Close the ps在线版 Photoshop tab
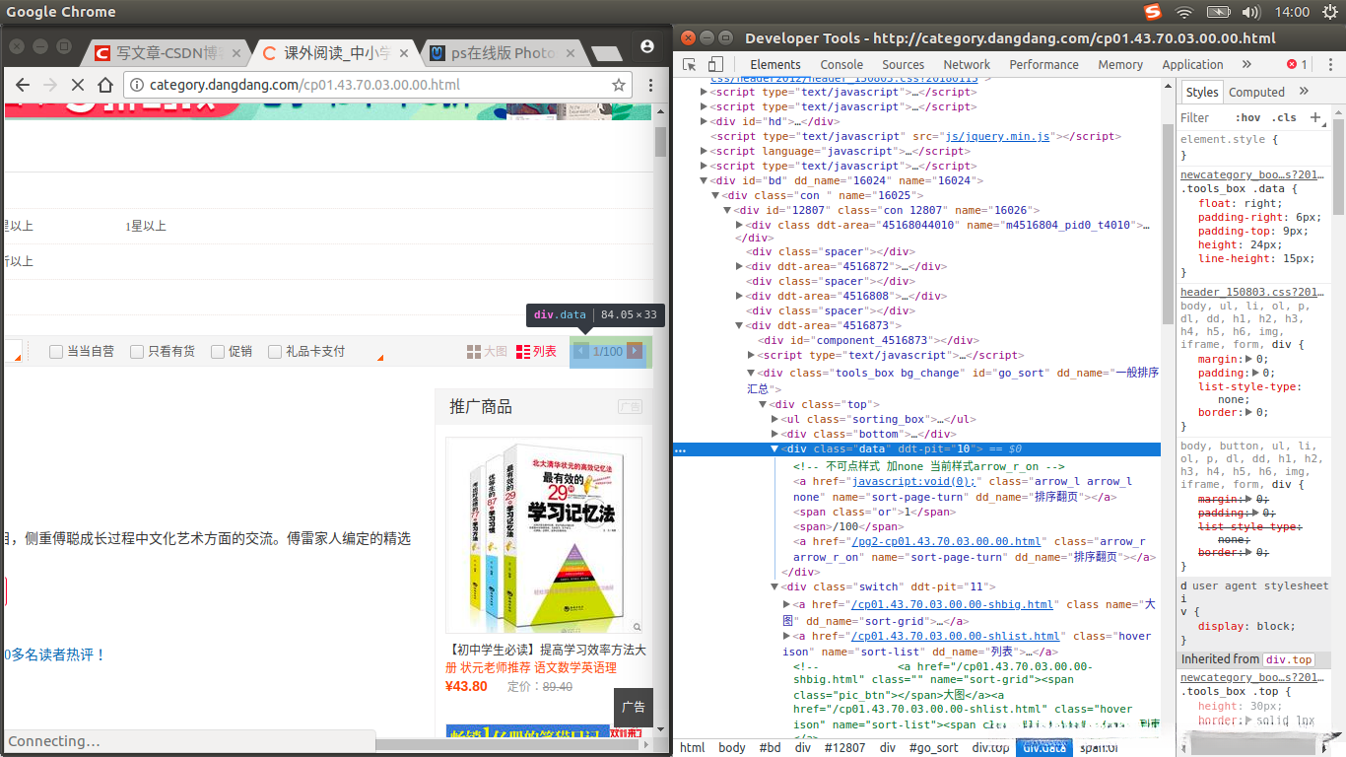Image resolution: width=1346 pixels, height=757 pixels. click(x=571, y=53)
